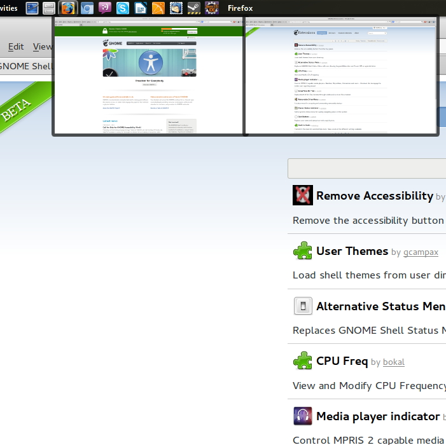The image size is (446, 445).
Task: Click the Firefox application name label
Action: coord(240,8)
